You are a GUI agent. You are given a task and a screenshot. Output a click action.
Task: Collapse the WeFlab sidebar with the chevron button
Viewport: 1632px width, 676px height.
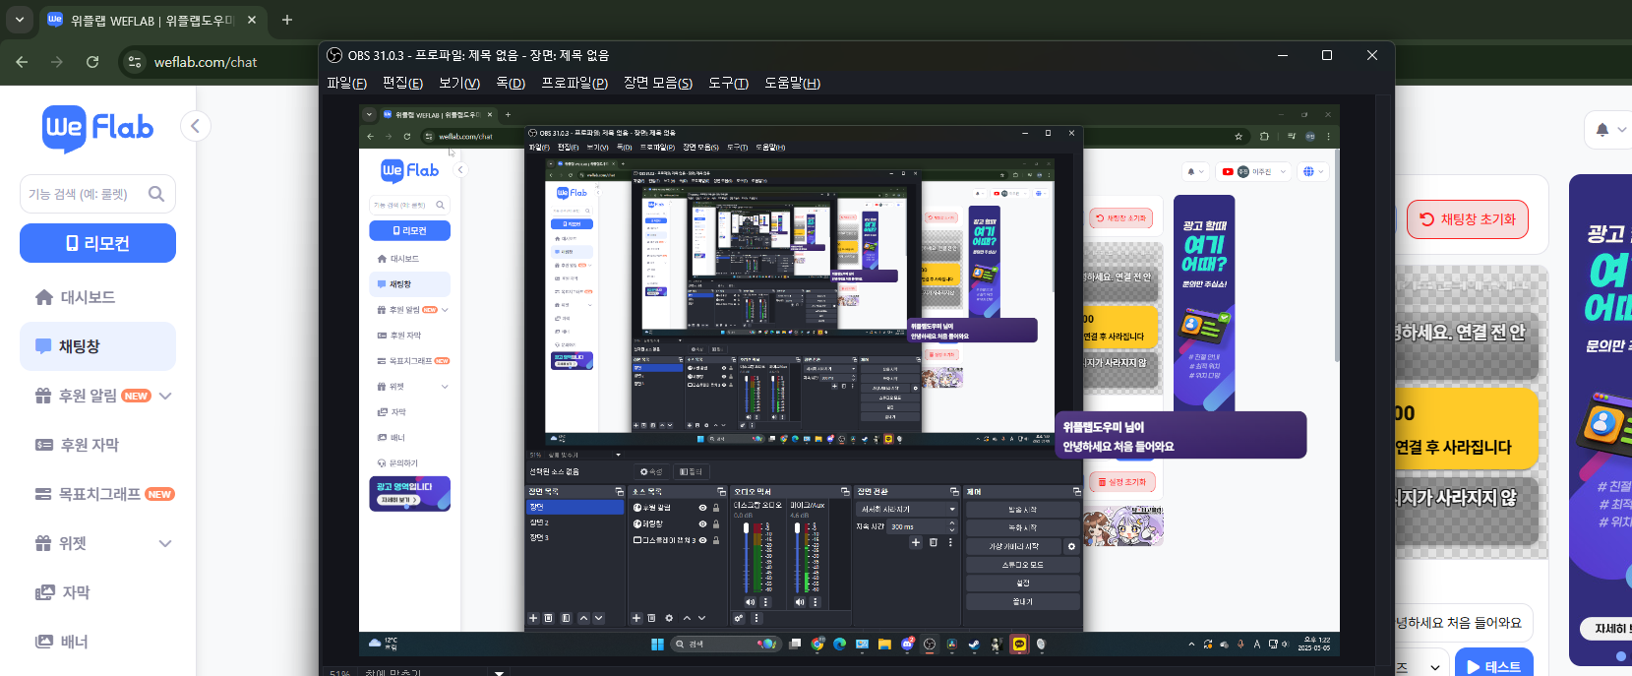pos(195,126)
